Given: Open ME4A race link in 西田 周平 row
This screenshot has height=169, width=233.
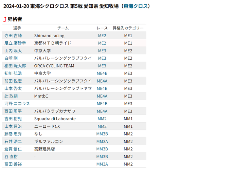Looking at the screenshot, I should pos(102,111).
